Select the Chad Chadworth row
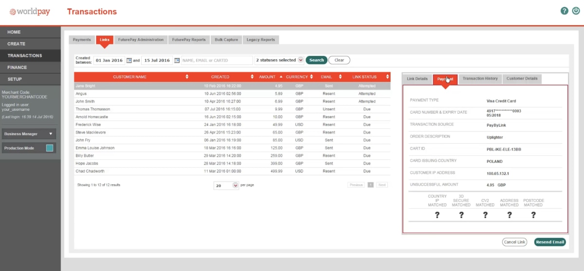The image size is (584, 271). pyautogui.click(x=232, y=171)
